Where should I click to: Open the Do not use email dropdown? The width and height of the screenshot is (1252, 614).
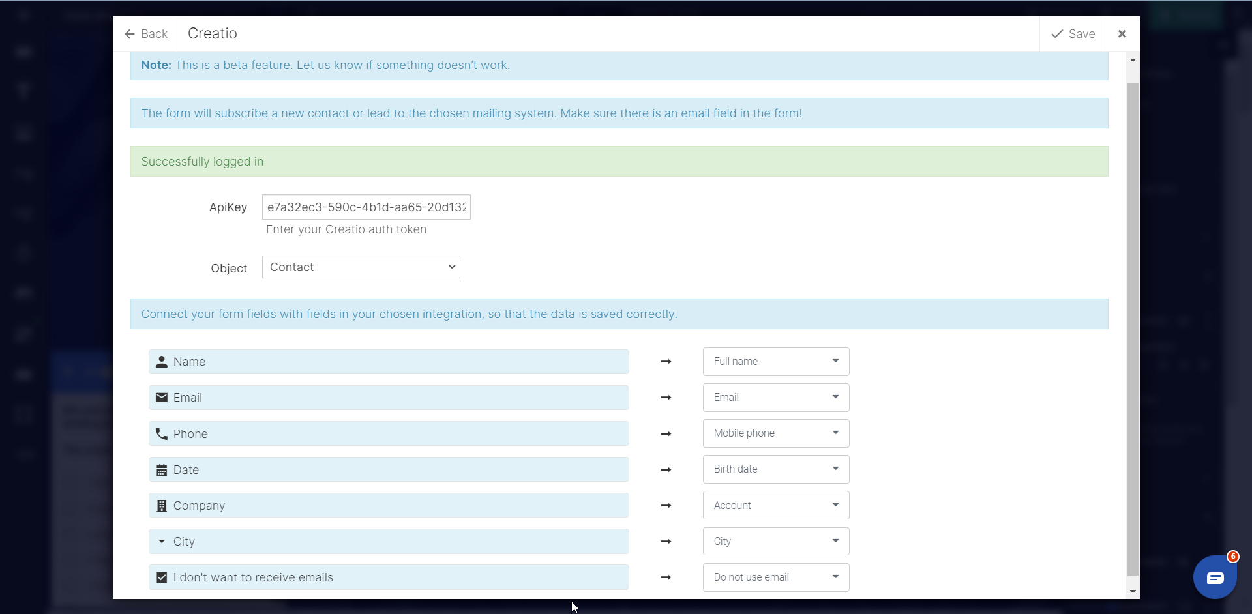(x=775, y=577)
